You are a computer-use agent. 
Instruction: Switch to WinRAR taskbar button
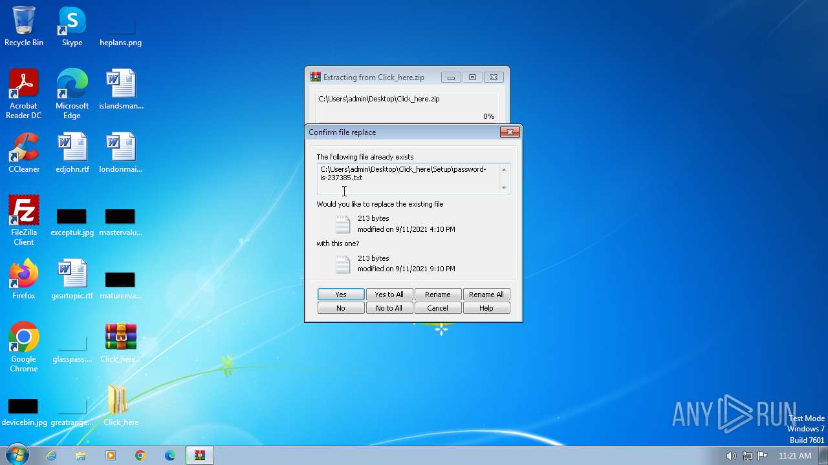200,455
